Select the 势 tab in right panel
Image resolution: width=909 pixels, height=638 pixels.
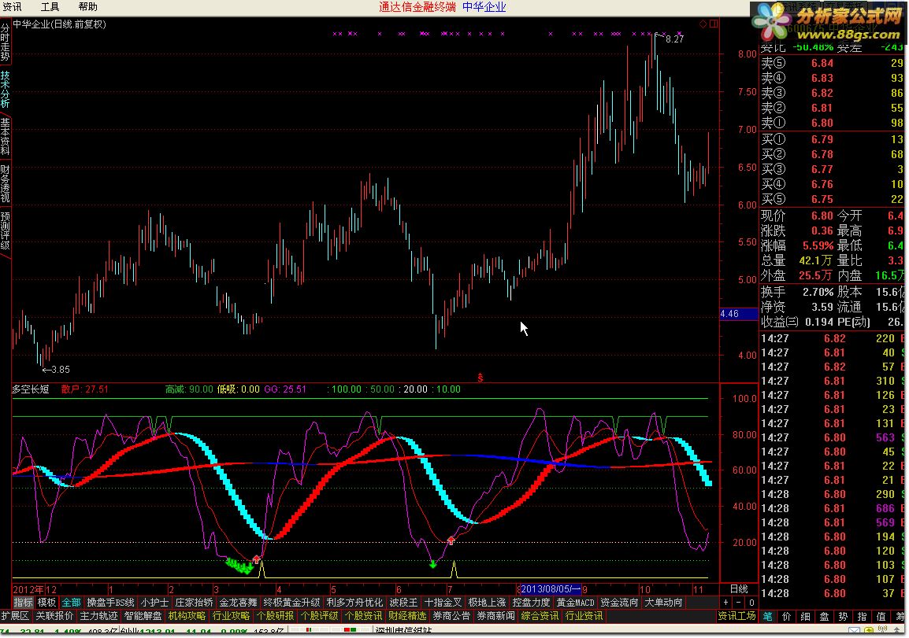[x=844, y=617]
